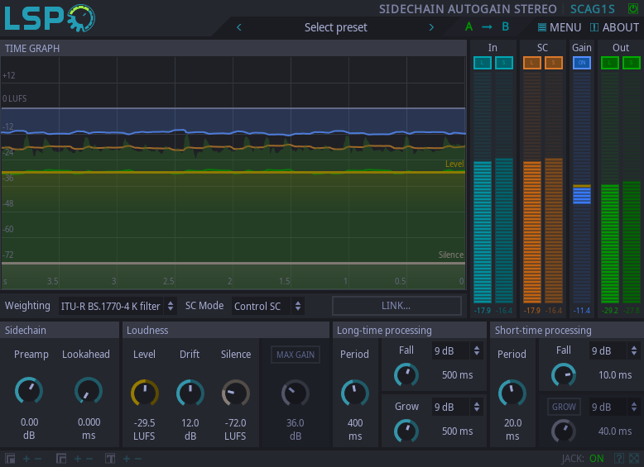Open the help question mark icon

619,459
